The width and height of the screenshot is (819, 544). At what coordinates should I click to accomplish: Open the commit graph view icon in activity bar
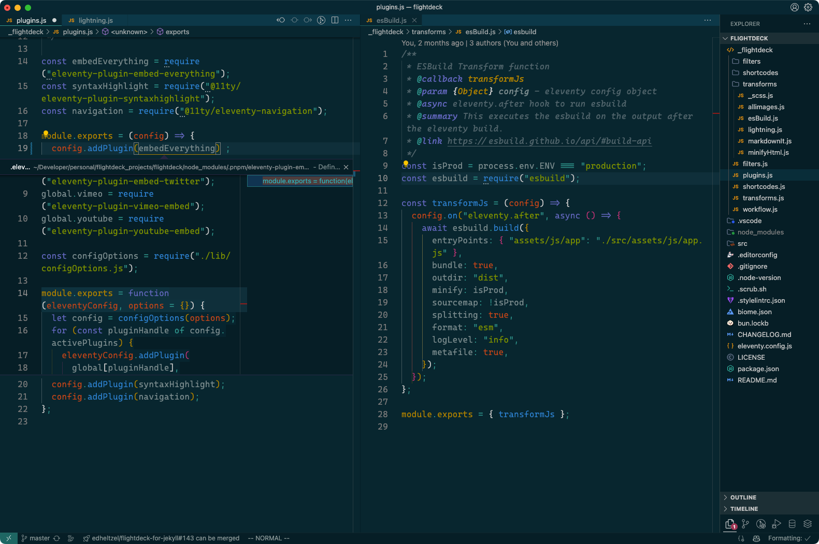tap(761, 524)
